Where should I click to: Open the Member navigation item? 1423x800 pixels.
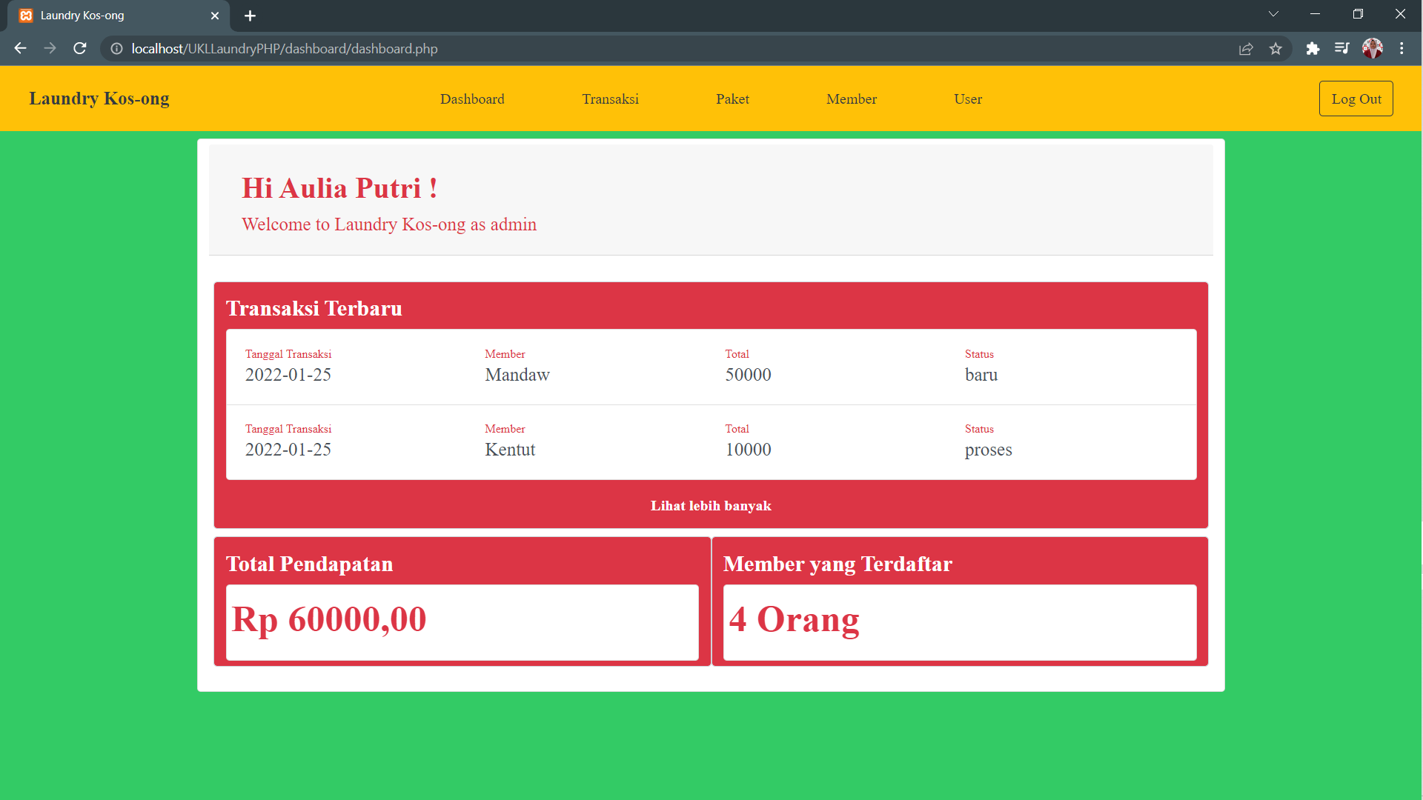852,99
